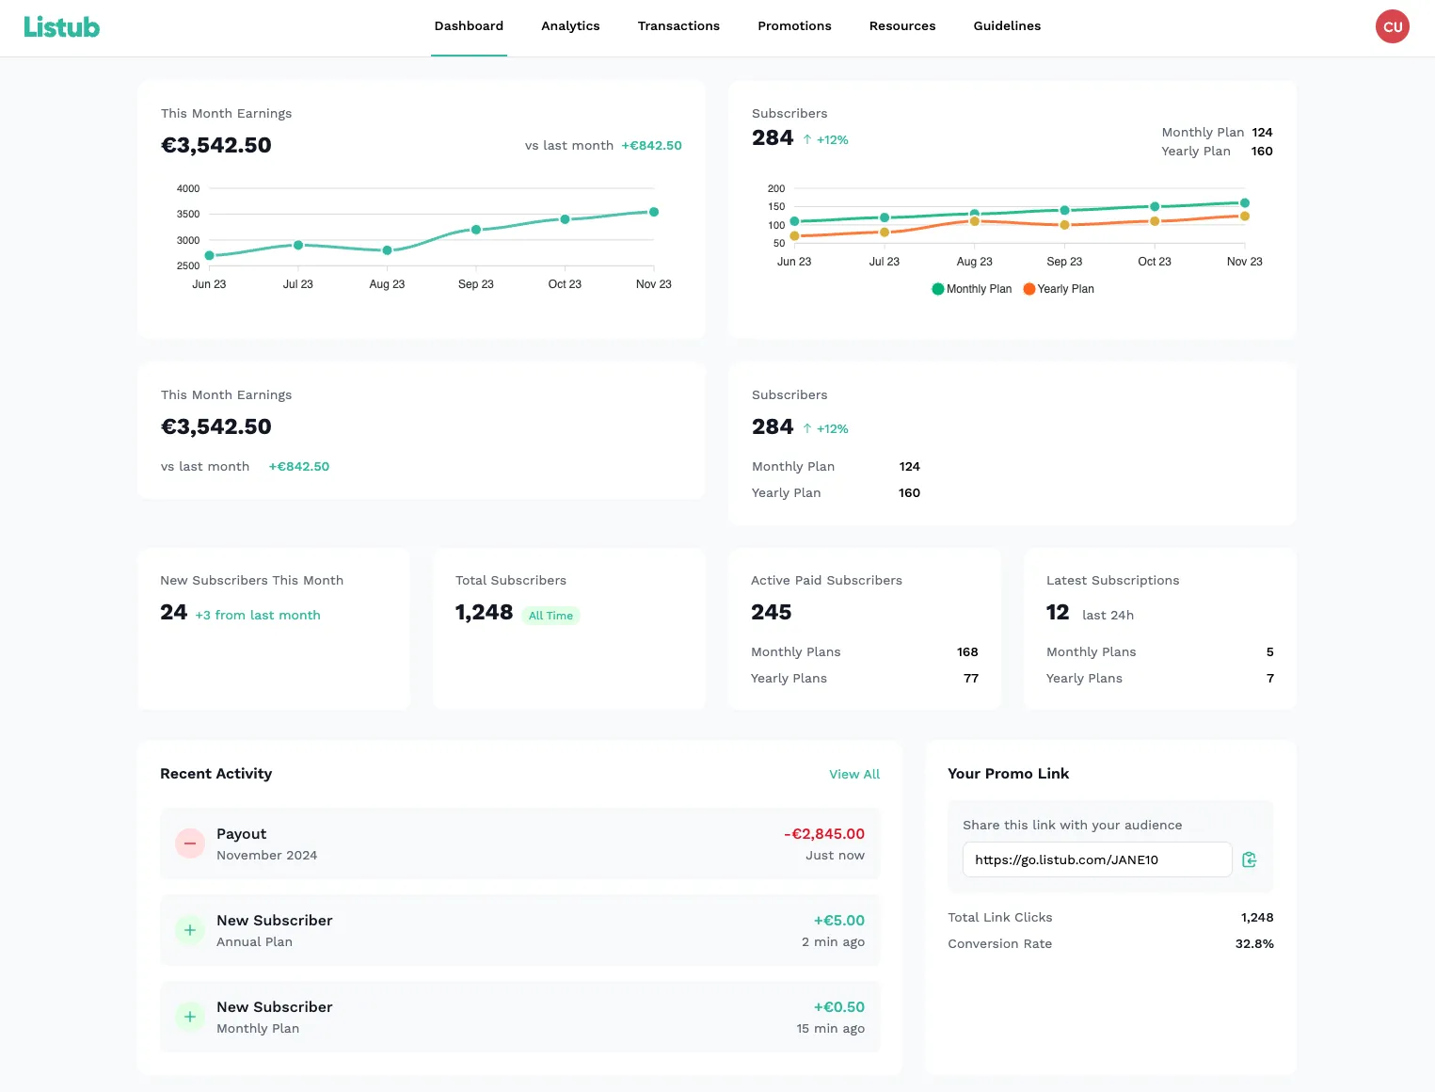Select the promo link input field
This screenshot has width=1435, height=1092.
coord(1096,859)
